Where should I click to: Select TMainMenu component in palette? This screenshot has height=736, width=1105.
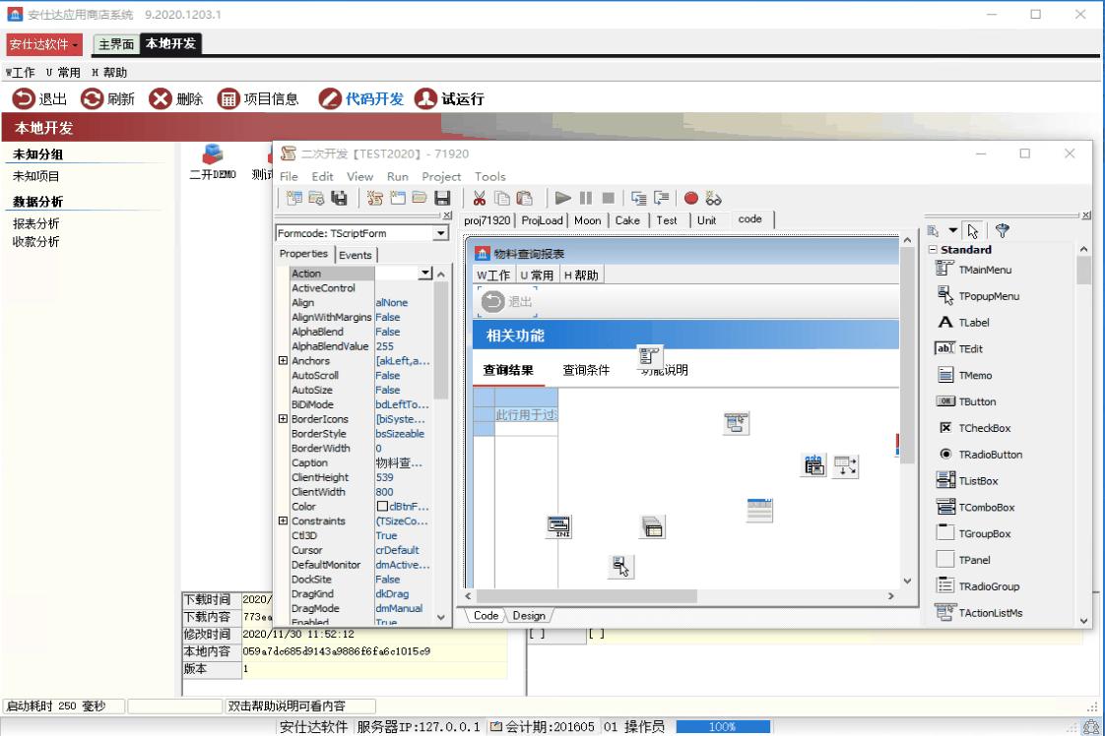(x=973, y=269)
